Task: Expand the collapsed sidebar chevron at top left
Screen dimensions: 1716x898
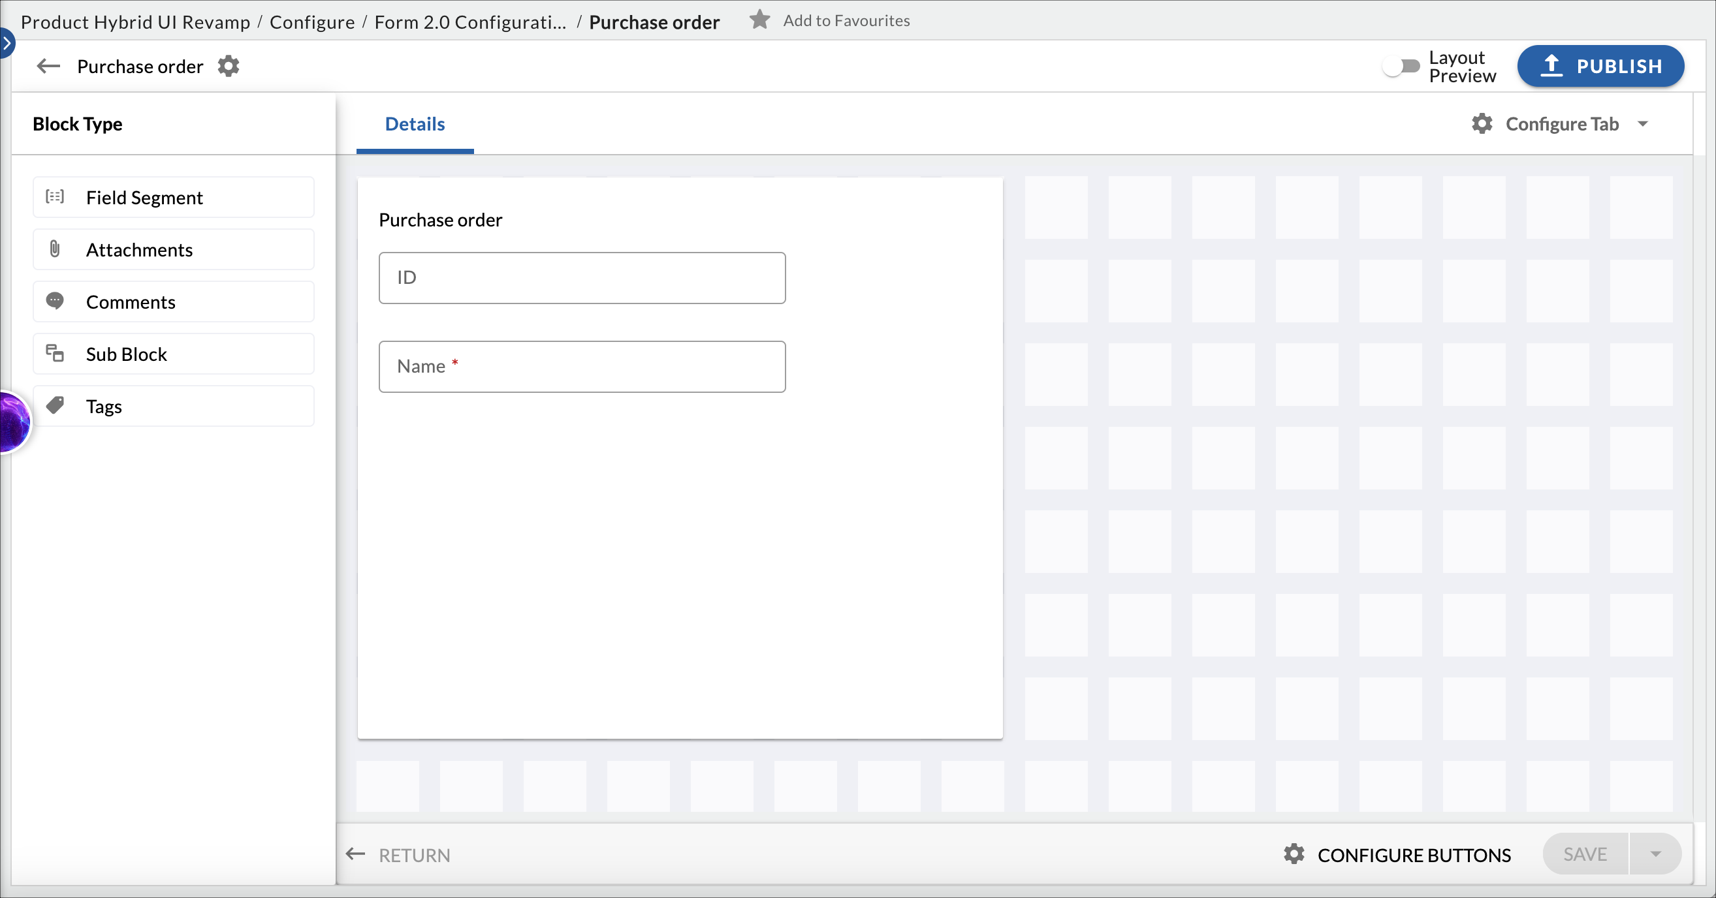Action: (x=7, y=44)
